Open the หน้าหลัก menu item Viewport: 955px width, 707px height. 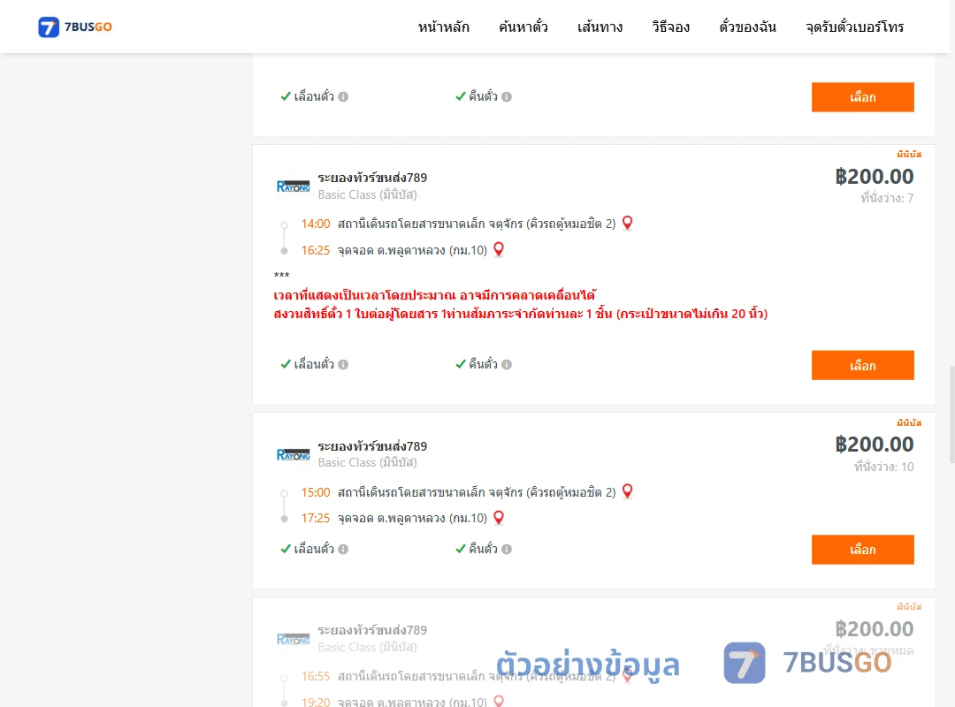[443, 27]
